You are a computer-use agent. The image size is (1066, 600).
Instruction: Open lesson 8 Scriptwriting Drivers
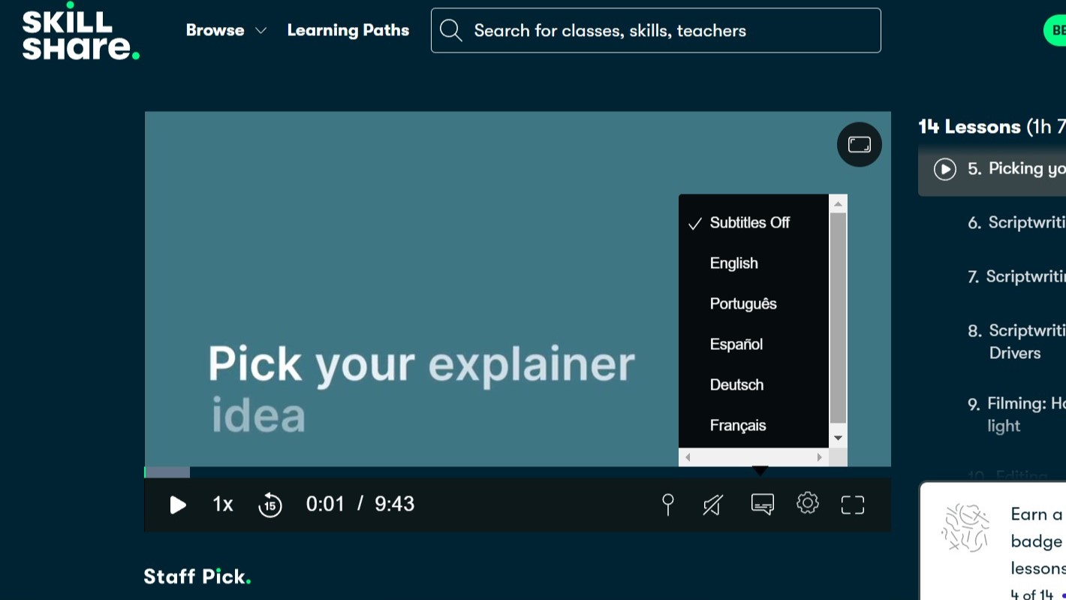point(1016,342)
